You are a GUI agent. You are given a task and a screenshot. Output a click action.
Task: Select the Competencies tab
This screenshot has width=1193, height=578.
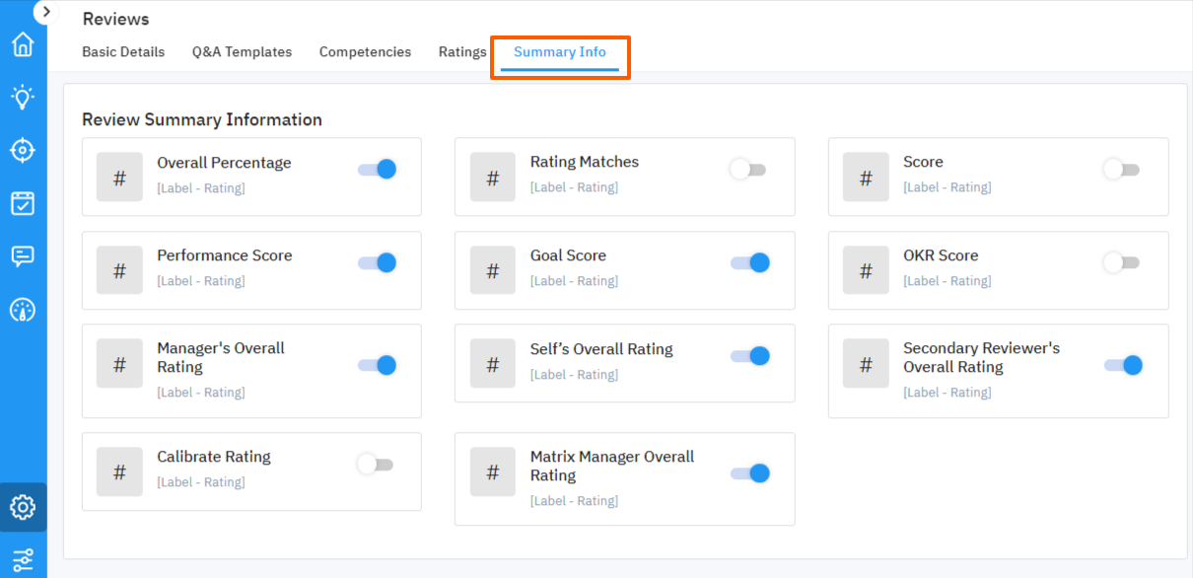[365, 51]
